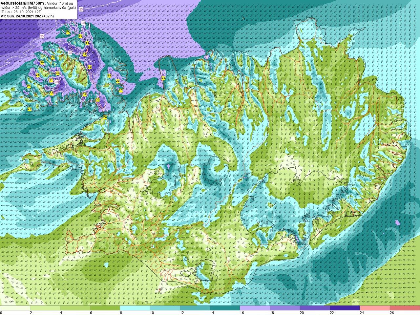Click the Veðurstofan/HM750m title text
This screenshot has height=315, width=420.
22,3
